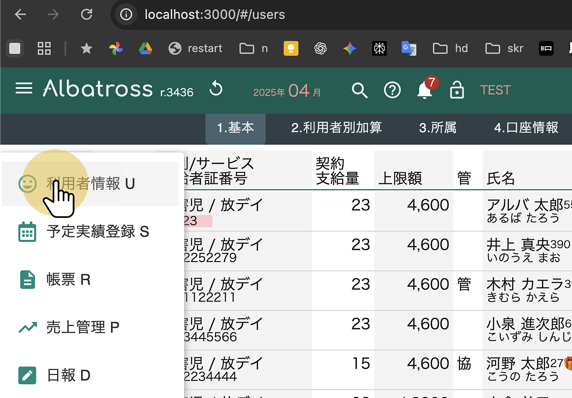The height and width of the screenshot is (398, 572).
Task: Click the browser address bar URL
Action: point(215,15)
